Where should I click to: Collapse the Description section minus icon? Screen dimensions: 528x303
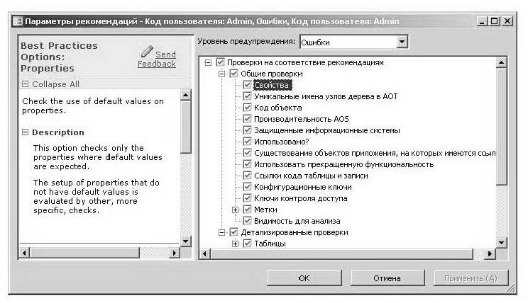coord(26,132)
